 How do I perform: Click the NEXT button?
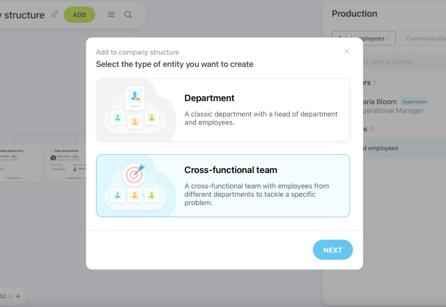(x=332, y=250)
